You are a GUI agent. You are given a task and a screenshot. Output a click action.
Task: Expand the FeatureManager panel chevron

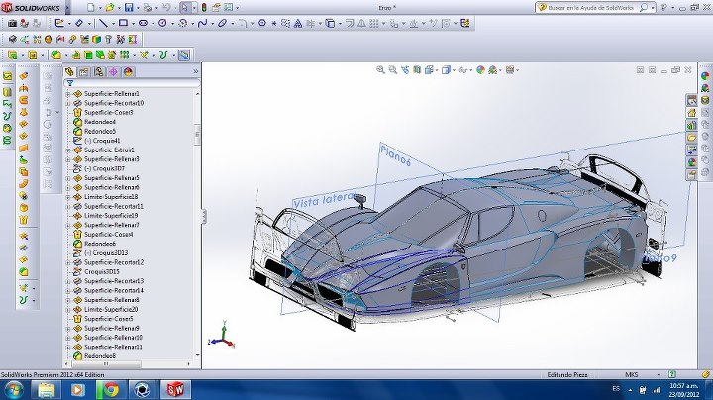click(x=196, y=72)
